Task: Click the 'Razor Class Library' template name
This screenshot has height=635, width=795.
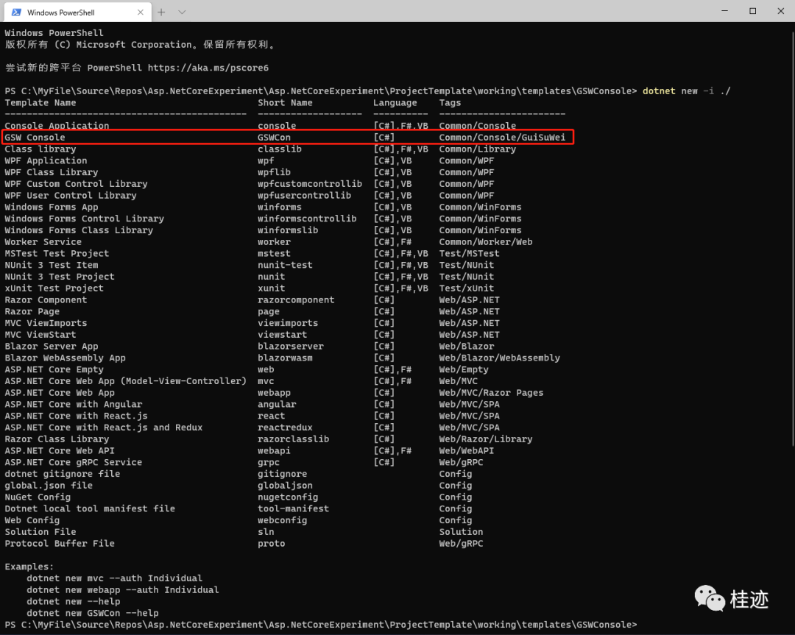Action: click(x=57, y=439)
